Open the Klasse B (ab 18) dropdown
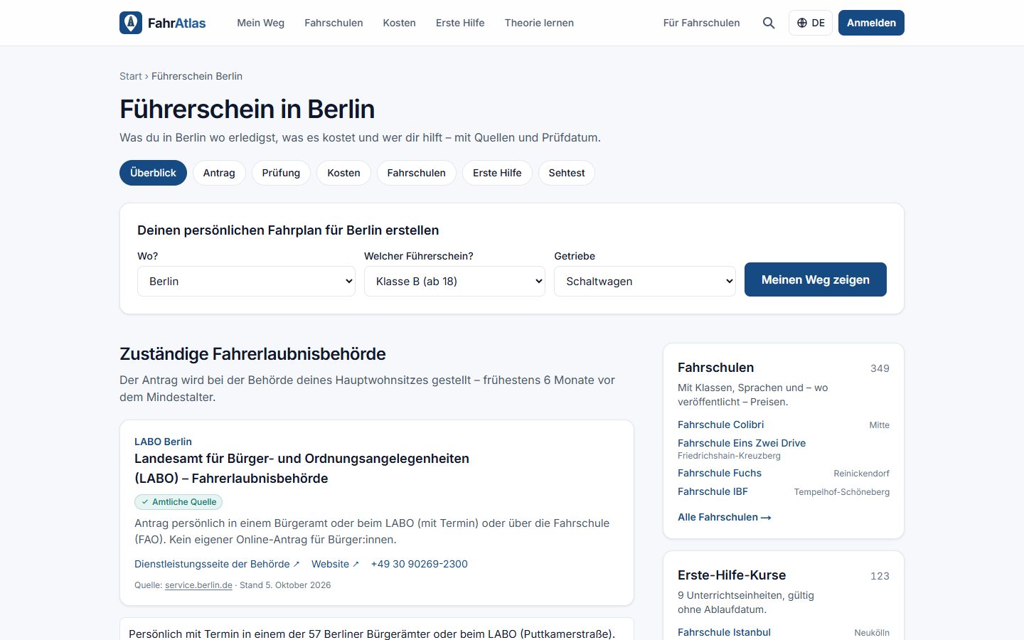This screenshot has height=640, width=1024. (x=454, y=281)
